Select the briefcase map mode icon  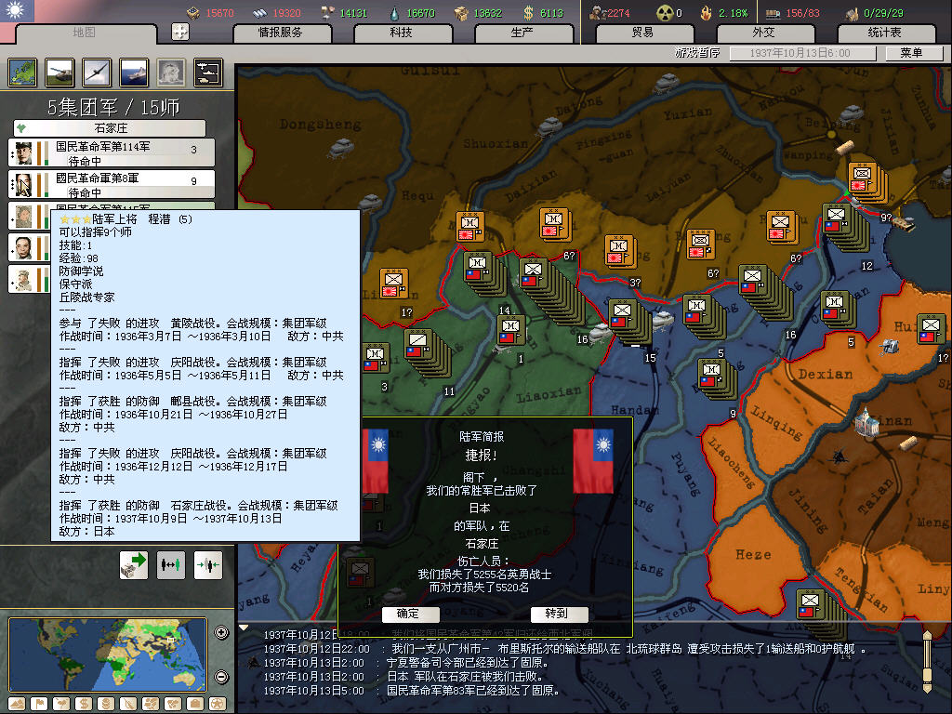195,704
